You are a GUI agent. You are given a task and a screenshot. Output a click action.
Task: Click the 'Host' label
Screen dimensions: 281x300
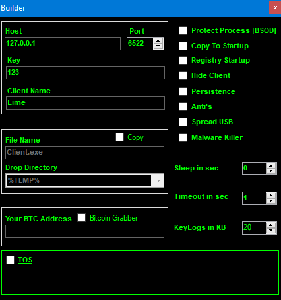point(14,31)
